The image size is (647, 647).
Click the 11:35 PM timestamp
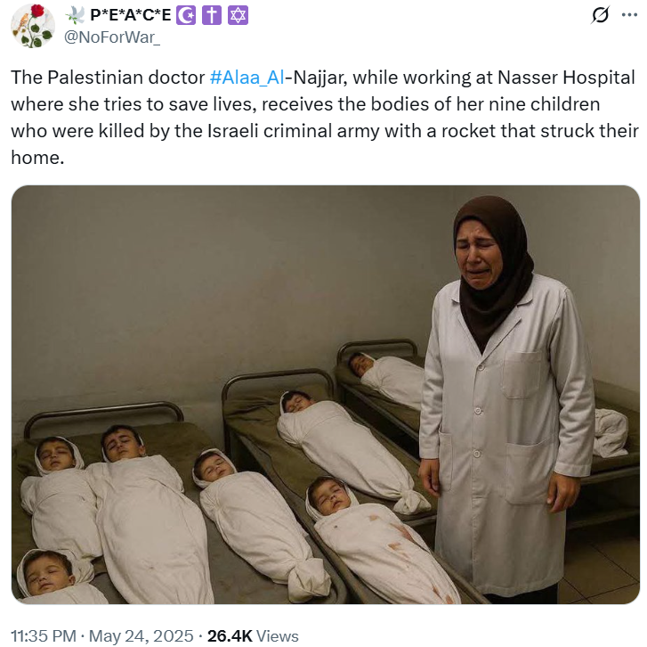(44, 635)
